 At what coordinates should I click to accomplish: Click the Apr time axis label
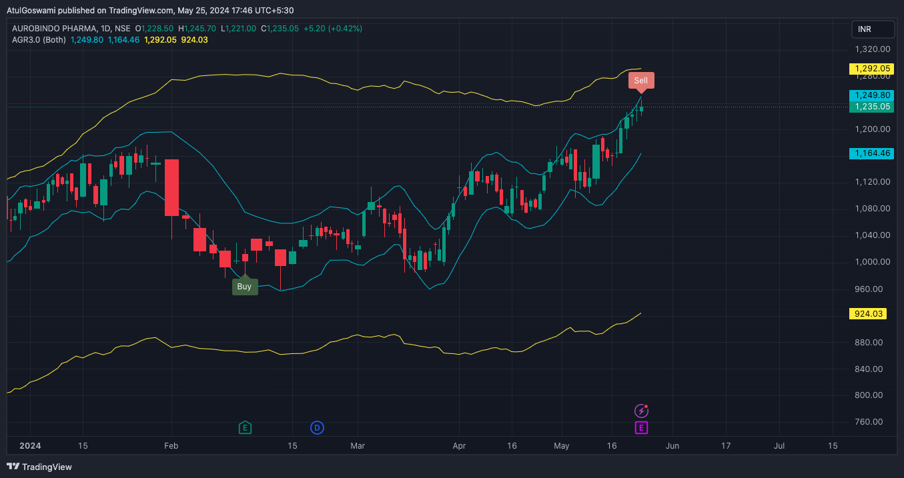coord(458,445)
